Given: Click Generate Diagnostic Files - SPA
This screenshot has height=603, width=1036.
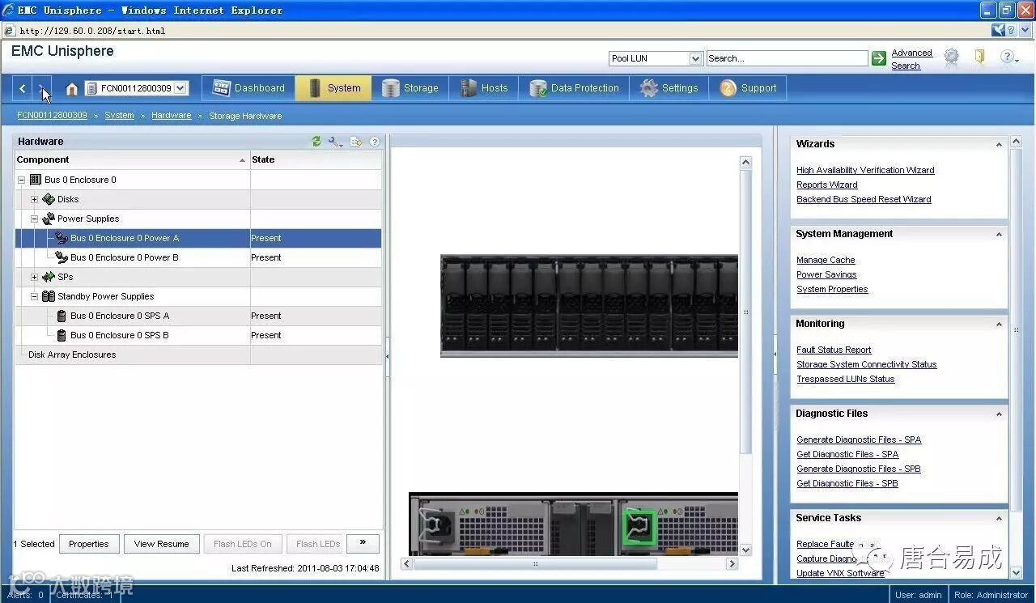Looking at the screenshot, I should coord(859,440).
